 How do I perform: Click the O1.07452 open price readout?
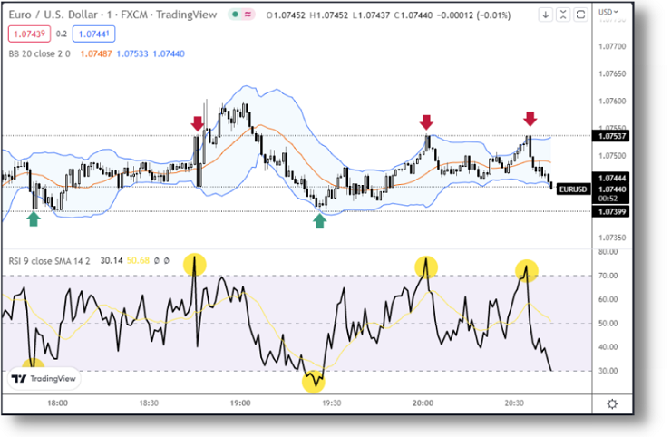pos(286,15)
